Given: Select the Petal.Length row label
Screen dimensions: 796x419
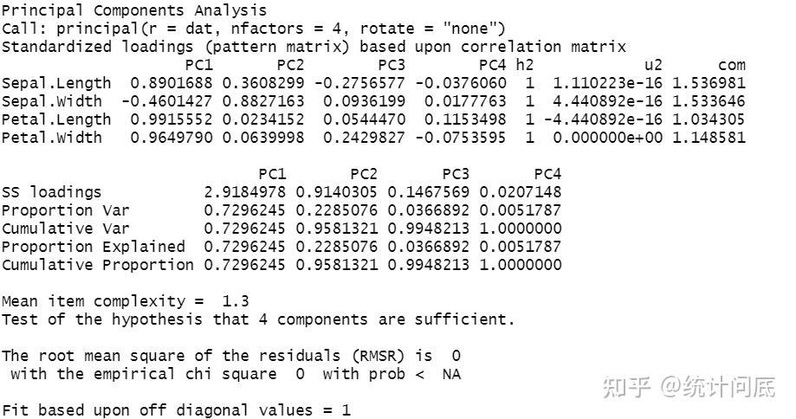Looking at the screenshot, I should [x=56, y=119].
